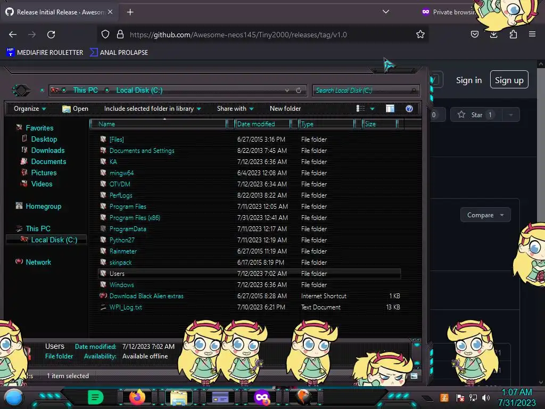Screen dimensions: 545x409
Task: Expand address bar history dropdown
Action: (287, 91)
